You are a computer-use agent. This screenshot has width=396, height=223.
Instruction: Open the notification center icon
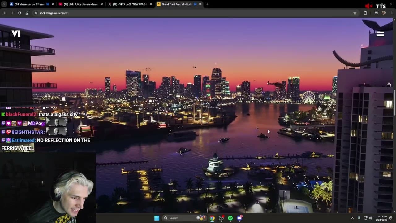(x=390, y=218)
